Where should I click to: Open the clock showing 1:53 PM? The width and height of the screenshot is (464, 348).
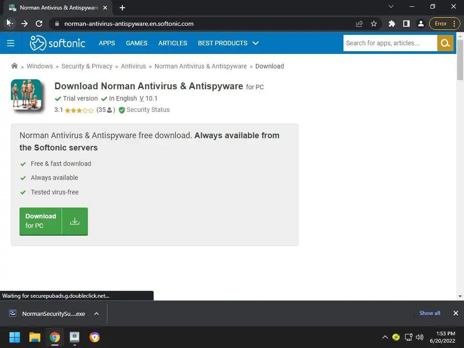[x=442, y=337]
